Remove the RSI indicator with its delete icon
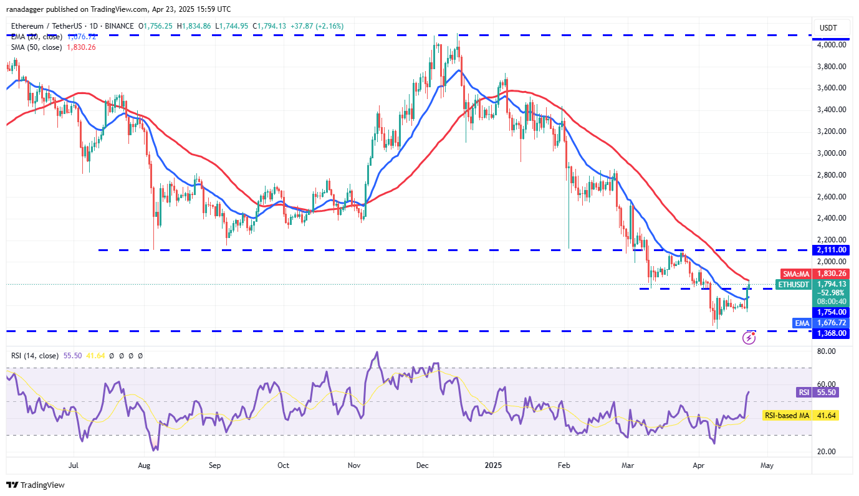The width and height of the screenshot is (859, 496). point(131,355)
